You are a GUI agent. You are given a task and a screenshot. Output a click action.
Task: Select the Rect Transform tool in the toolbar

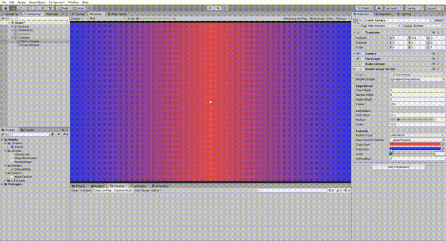tap(36, 8)
